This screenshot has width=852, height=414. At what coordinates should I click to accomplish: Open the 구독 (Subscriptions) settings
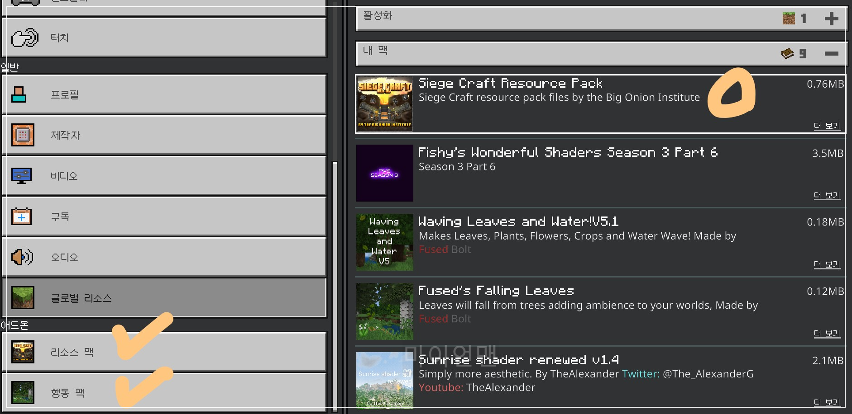(x=164, y=216)
